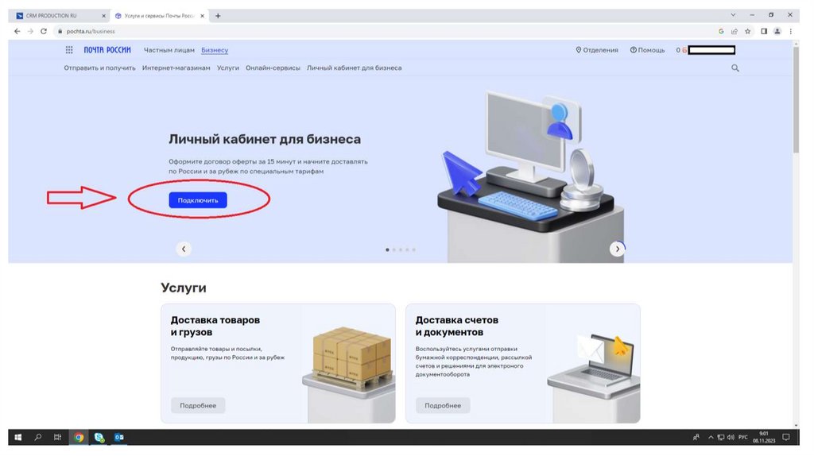
Task: Click the Помощь link
Action: click(x=647, y=50)
